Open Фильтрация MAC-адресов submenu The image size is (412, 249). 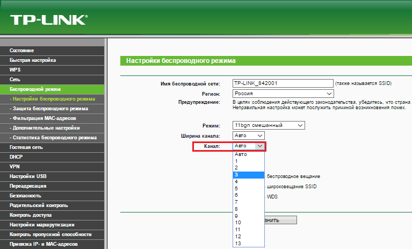pyautogui.click(x=52, y=118)
